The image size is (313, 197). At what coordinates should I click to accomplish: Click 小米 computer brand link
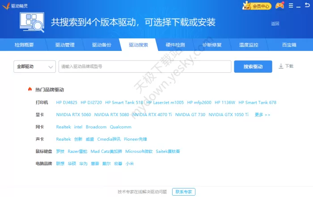(130, 163)
